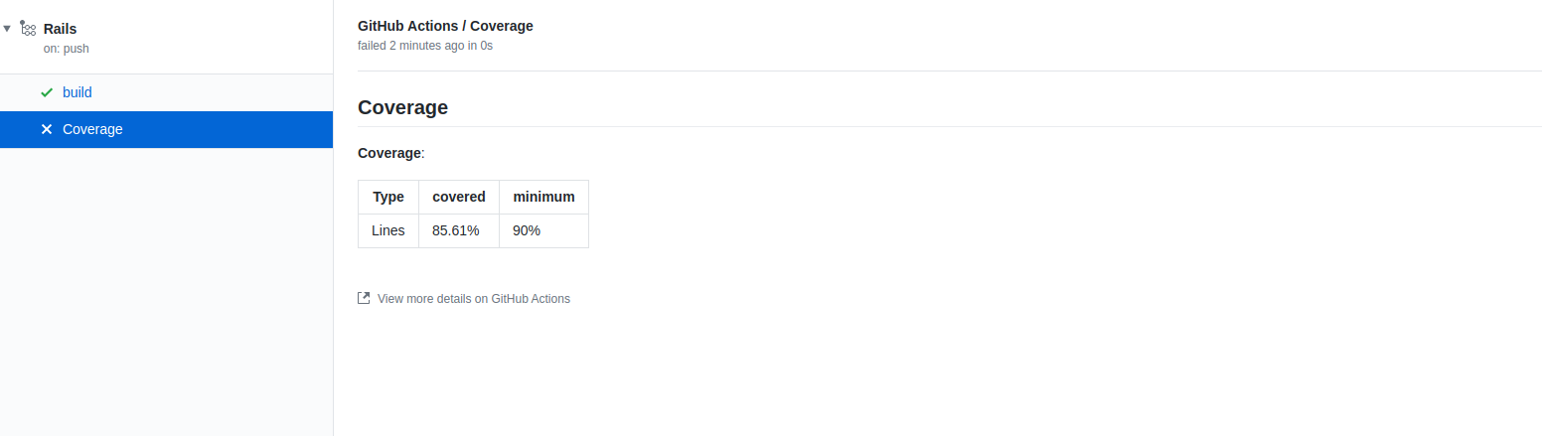Open the build job link
This screenshot has width=1542, height=436.
(77, 92)
